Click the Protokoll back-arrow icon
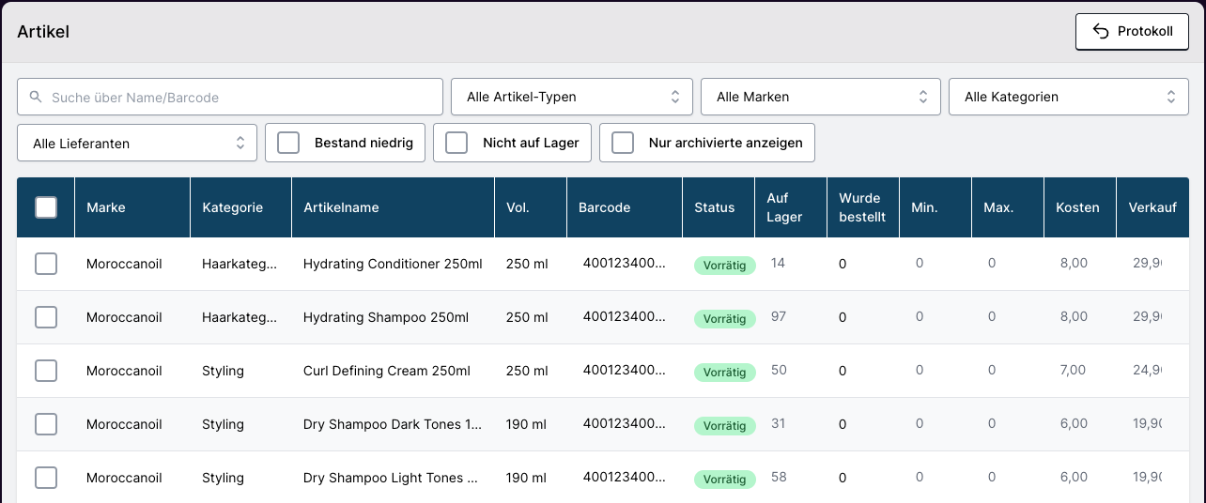This screenshot has width=1206, height=503. tap(1102, 32)
